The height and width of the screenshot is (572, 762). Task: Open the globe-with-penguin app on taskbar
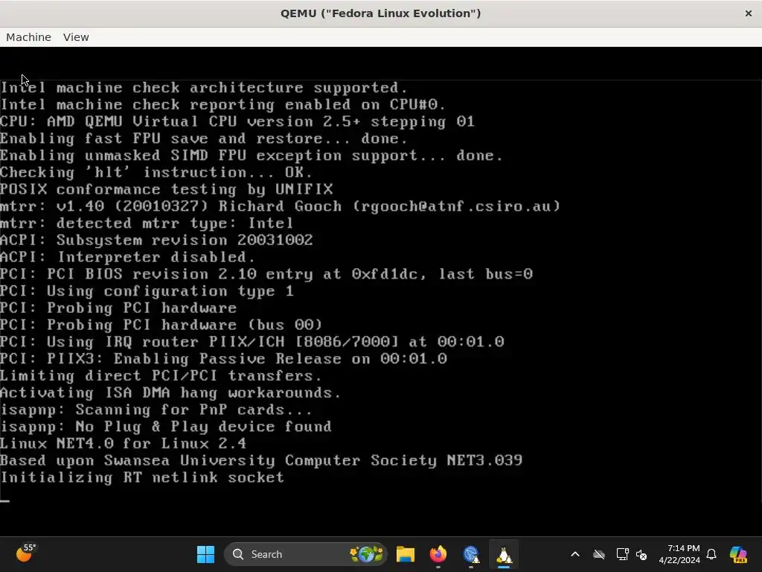click(x=471, y=554)
